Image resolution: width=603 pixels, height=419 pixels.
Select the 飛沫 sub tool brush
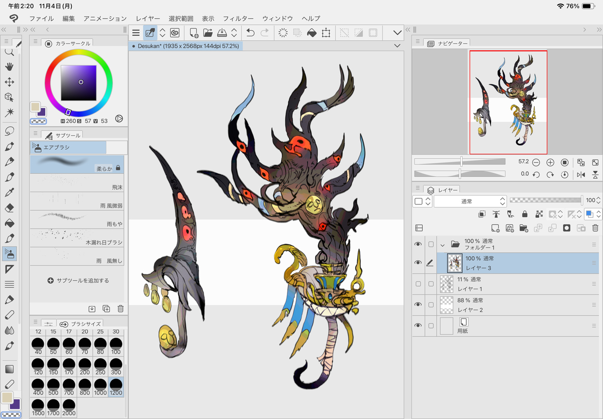(x=77, y=182)
